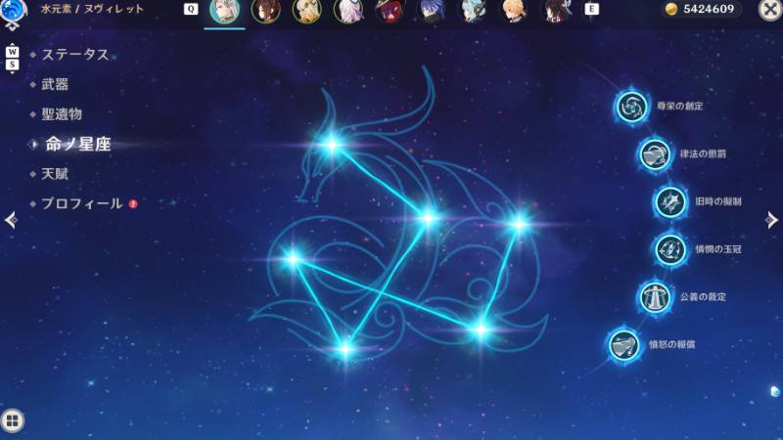Open the grid menu icon at bottom-left

coord(13,420)
